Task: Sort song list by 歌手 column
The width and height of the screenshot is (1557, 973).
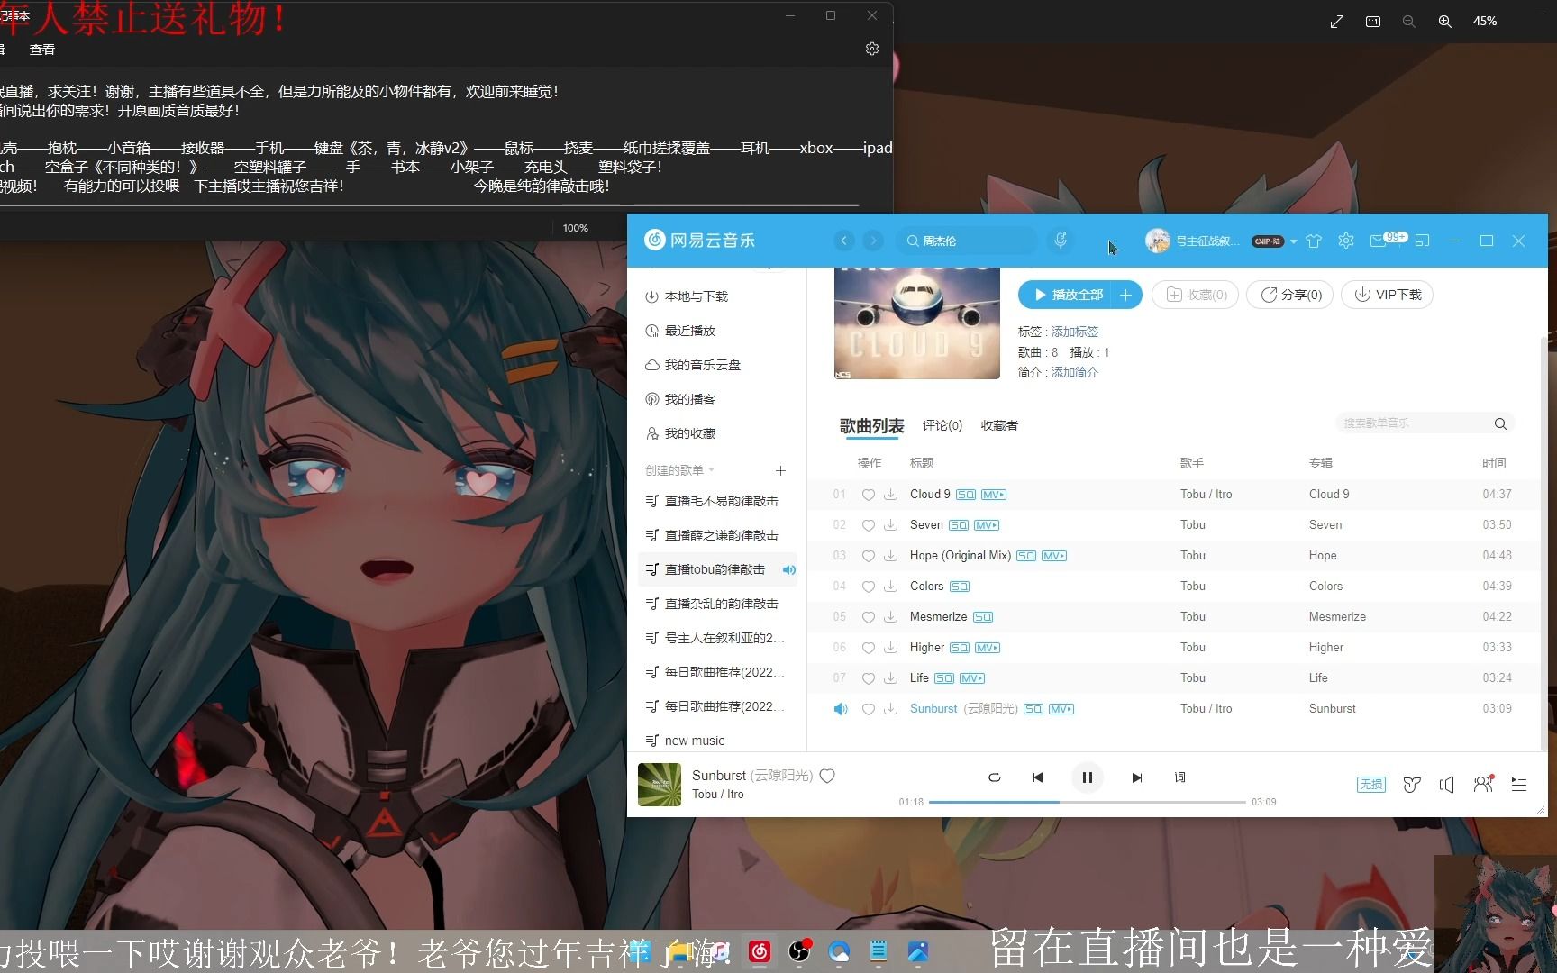Action: point(1192,463)
